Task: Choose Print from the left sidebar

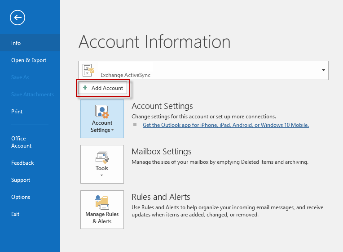Action: coord(17,112)
